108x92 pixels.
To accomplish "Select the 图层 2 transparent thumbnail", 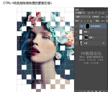I will 81,32.
